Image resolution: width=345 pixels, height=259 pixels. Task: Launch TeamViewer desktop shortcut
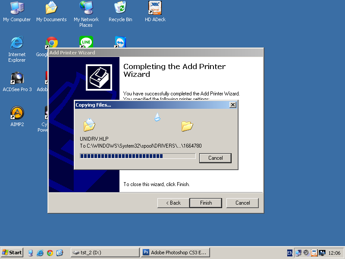pyautogui.click(x=120, y=42)
